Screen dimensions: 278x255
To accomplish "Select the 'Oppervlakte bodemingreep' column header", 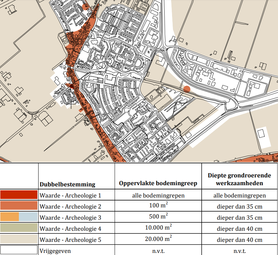I will [158, 183].
